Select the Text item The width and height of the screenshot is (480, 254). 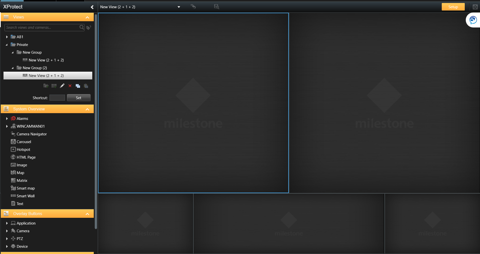(x=20, y=204)
